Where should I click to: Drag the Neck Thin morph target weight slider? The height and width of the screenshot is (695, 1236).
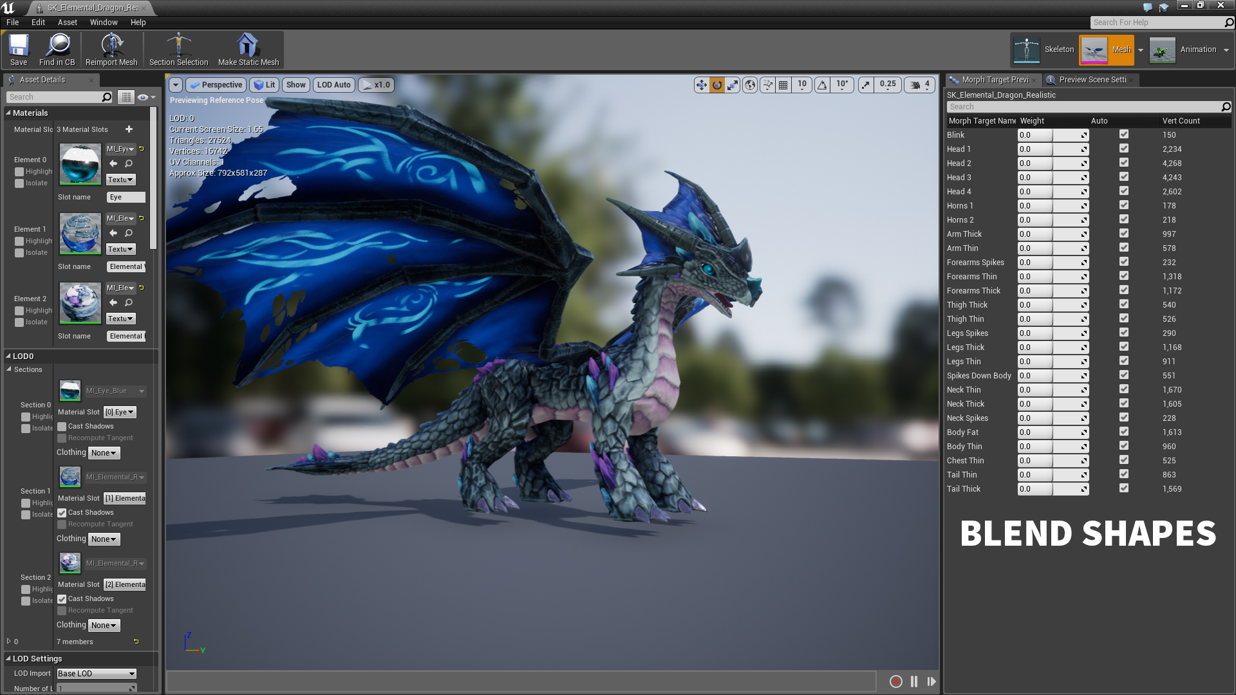point(1051,389)
